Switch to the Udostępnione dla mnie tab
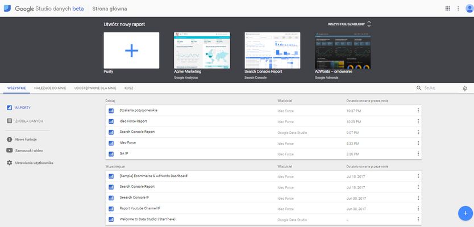The width and height of the screenshot is (474, 227). tap(95, 88)
